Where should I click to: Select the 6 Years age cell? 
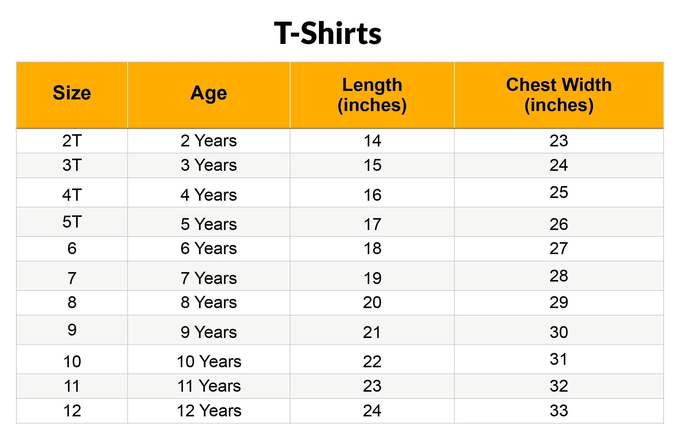tap(209, 249)
